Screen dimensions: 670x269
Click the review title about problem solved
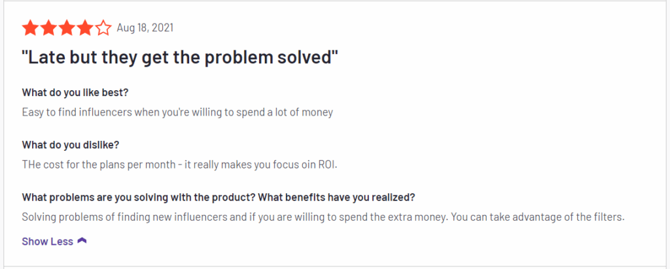tap(180, 58)
